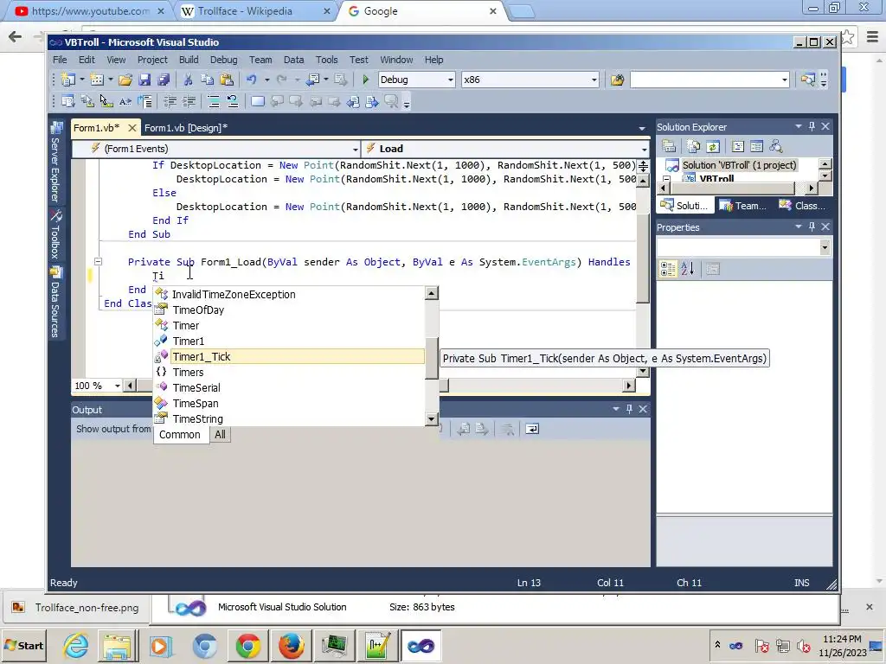Open Internet Explorer from the taskbar
Viewport: 886px width, 664px height.
click(x=76, y=645)
